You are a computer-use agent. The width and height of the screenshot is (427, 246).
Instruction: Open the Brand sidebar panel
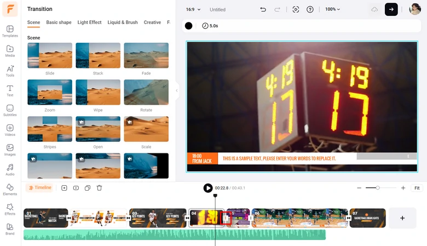(10, 229)
